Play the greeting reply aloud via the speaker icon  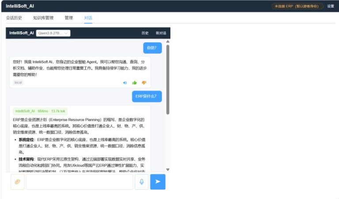click(125, 83)
